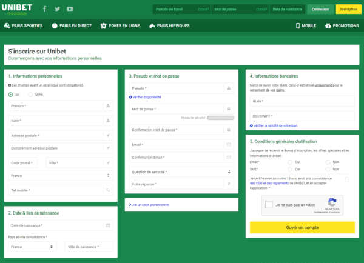Viewport: 364px width, 263px height.
Task: Open the birth country France dropdown
Action: 32,247
